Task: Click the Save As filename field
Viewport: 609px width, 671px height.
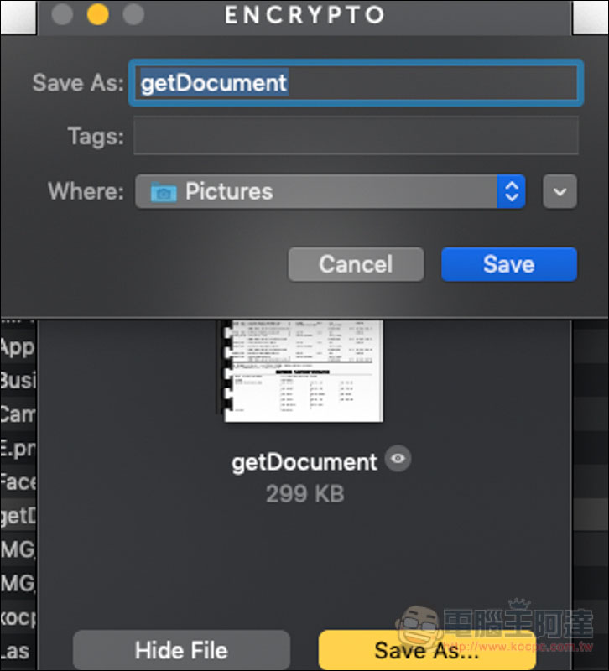Action: [x=356, y=82]
